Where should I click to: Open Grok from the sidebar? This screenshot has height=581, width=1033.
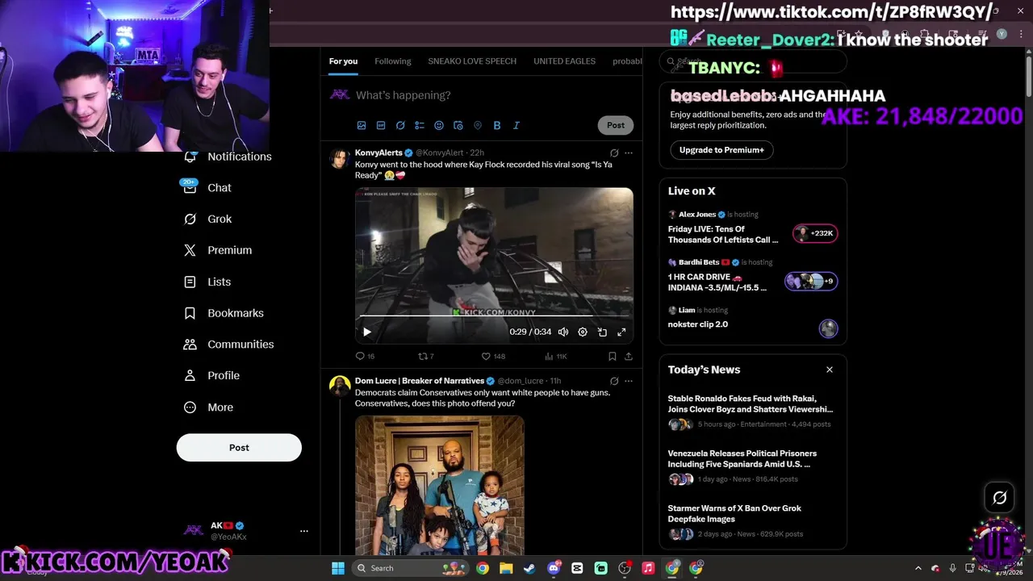208,219
